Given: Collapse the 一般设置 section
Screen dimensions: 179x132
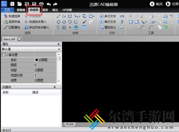Looking at the screenshot, I should pyautogui.click(x=4, y=55).
